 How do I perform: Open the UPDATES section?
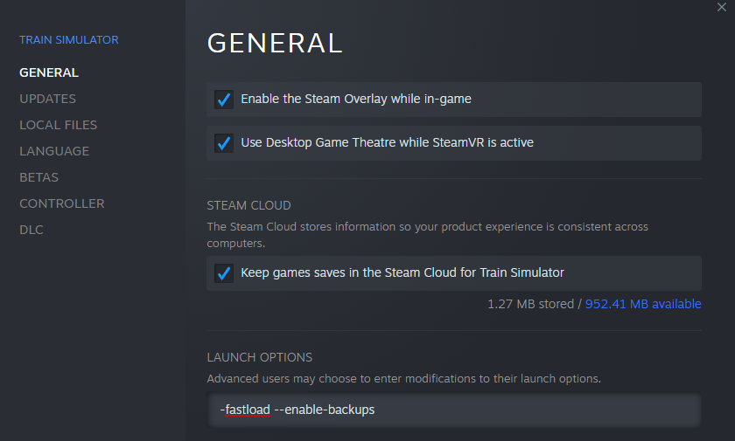[x=47, y=99]
